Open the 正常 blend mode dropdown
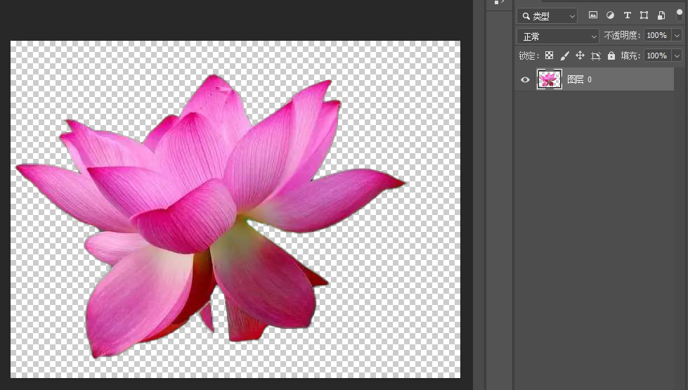The height and width of the screenshot is (390, 688). 557,36
